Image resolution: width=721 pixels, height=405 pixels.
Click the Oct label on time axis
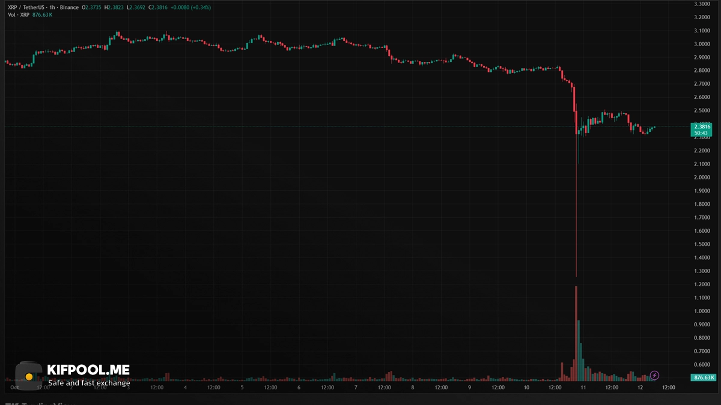pyautogui.click(x=15, y=388)
